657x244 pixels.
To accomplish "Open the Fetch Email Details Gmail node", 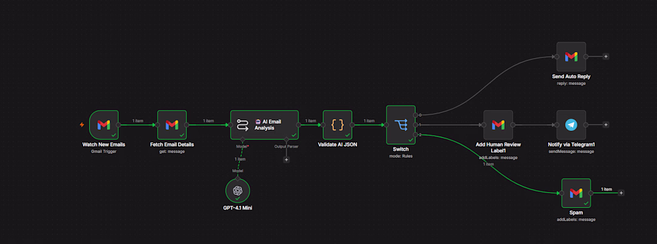I will click(x=172, y=124).
